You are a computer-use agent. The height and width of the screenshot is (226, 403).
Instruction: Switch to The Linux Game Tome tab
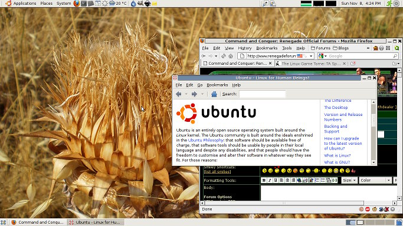[311, 64]
